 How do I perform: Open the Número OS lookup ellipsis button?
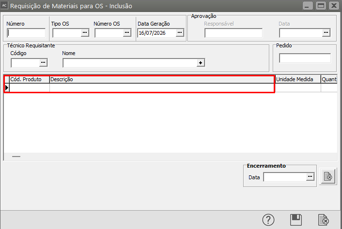(127, 33)
